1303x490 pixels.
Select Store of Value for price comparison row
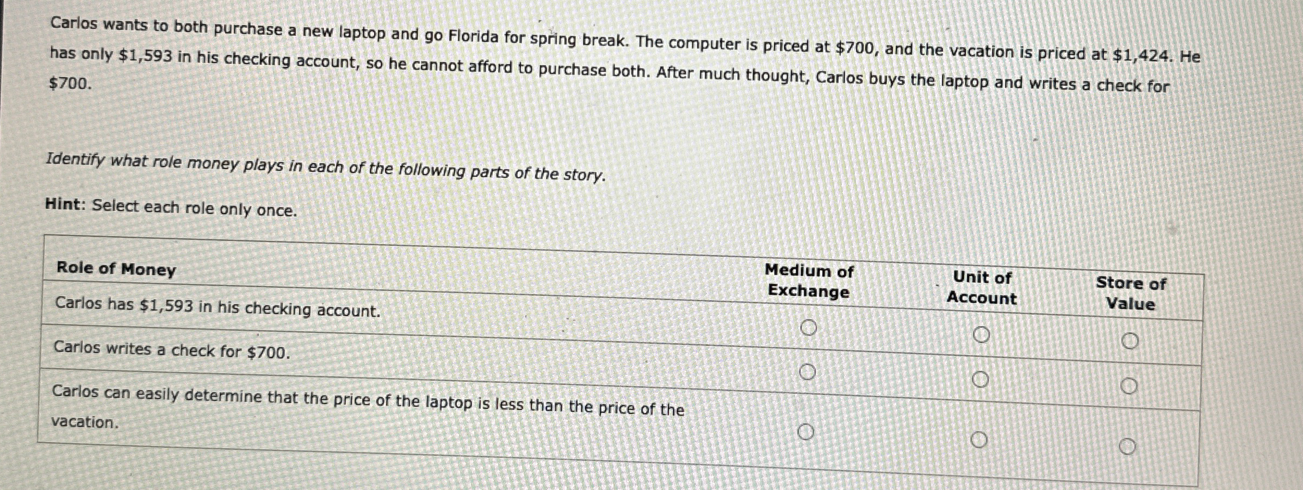pyautogui.click(x=1128, y=445)
